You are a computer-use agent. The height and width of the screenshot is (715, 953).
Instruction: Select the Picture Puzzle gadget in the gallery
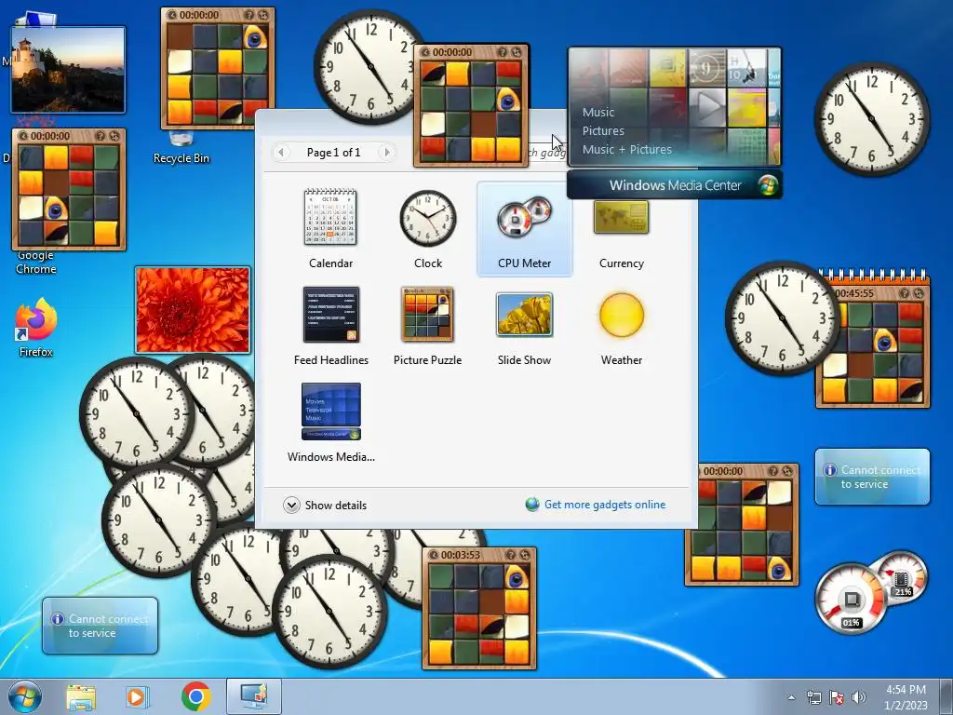pyautogui.click(x=427, y=326)
